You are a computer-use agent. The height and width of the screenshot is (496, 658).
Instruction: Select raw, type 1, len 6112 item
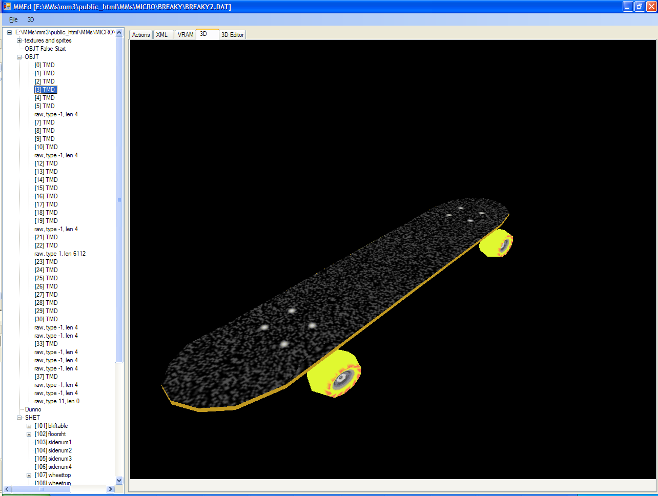(60, 254)
